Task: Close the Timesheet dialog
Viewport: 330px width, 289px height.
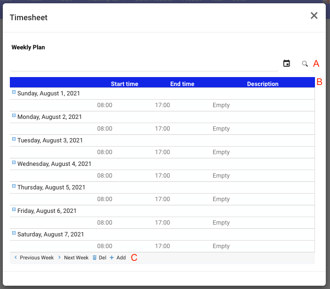Action: 314,16
